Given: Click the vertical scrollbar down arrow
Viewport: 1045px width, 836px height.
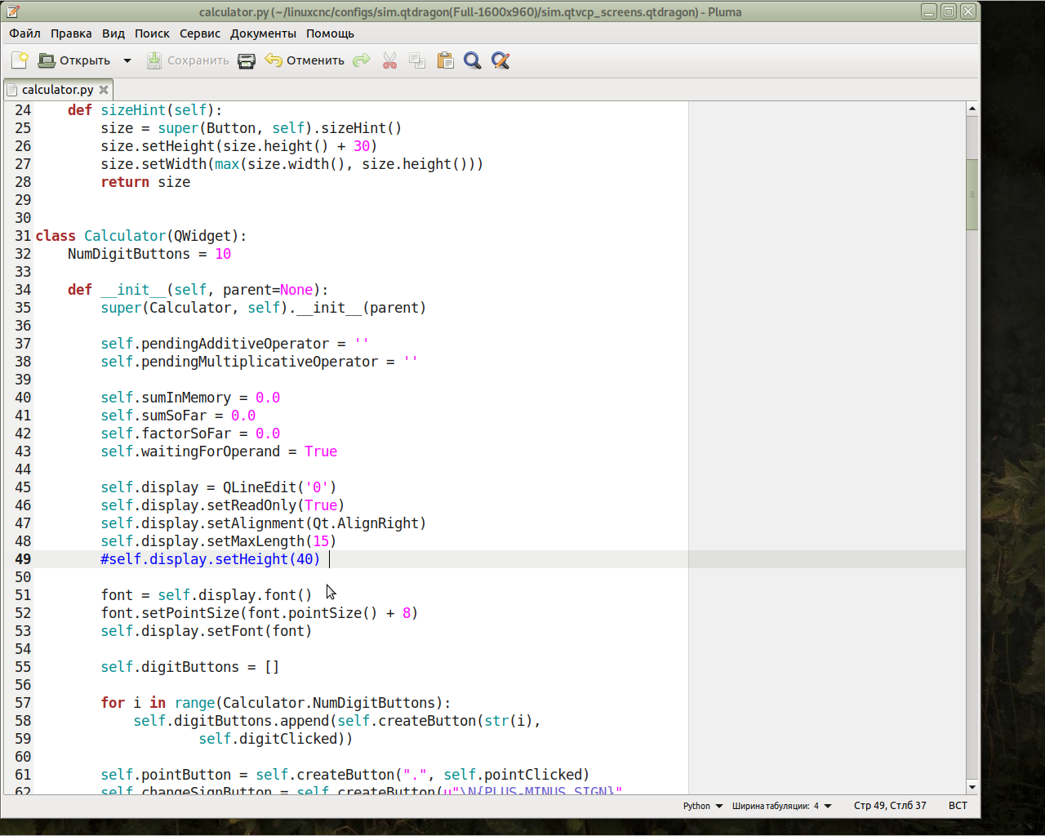Looking at the screenshot, I should coord(972,786).
